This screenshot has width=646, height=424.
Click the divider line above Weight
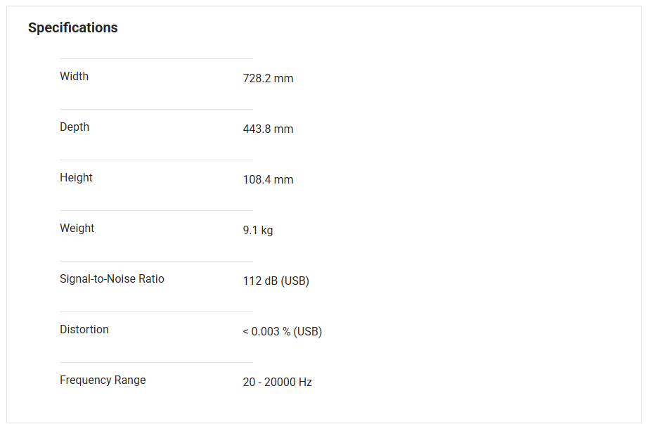156,210
